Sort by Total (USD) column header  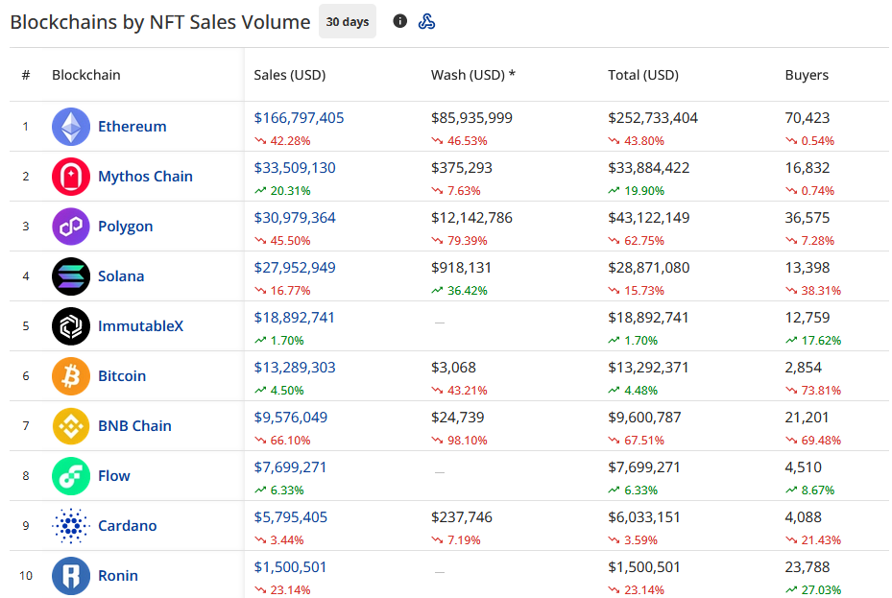tap(642, 75)
